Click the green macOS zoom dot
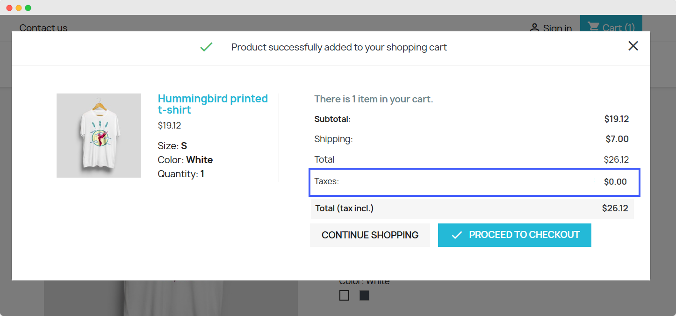676x316 pixels. tap(28, 8)
